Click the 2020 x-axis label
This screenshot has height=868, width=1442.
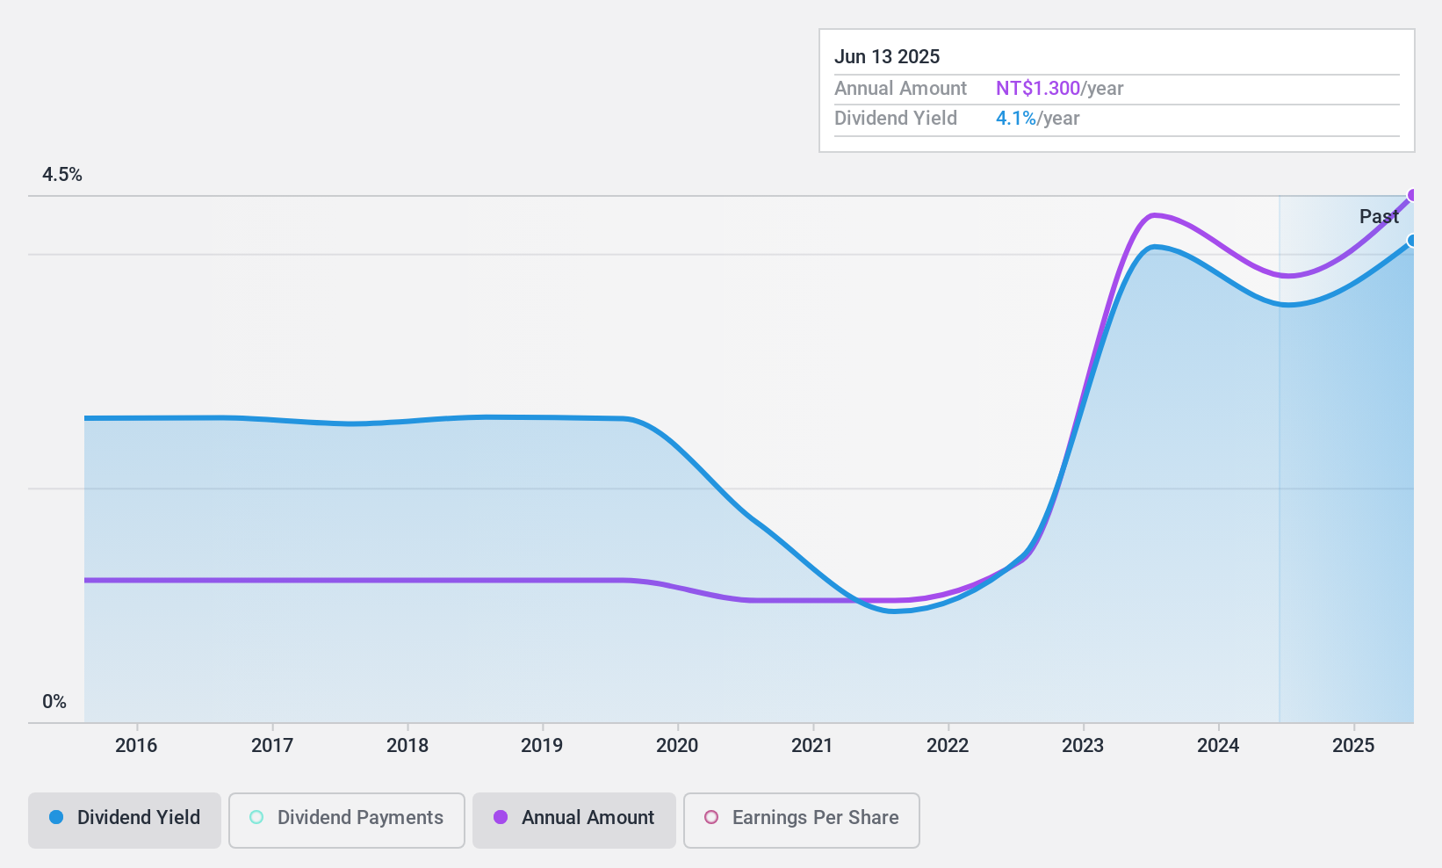coord(677,745)
